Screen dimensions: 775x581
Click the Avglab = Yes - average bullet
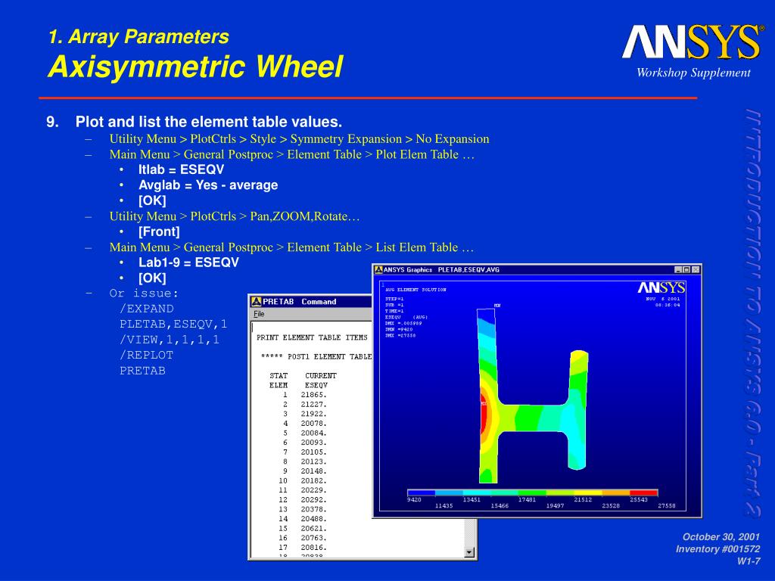coord(208,185)
